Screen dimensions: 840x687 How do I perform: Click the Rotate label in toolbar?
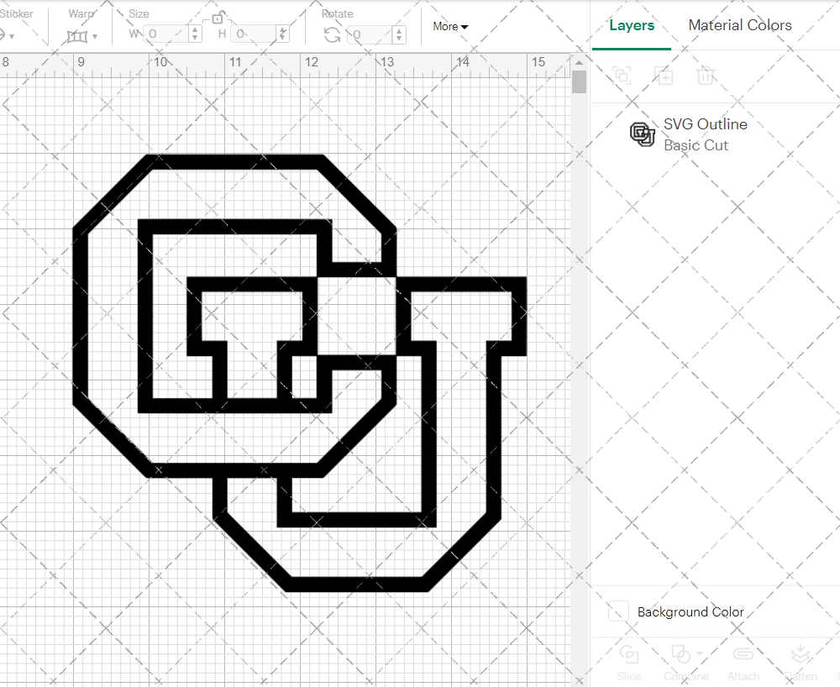(338, 14)
